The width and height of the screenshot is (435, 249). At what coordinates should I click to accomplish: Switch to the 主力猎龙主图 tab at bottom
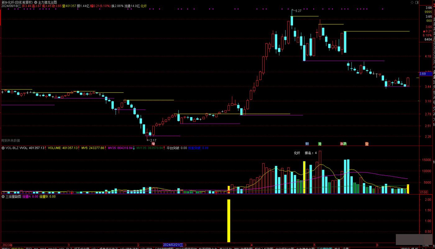tap(305, 248)
